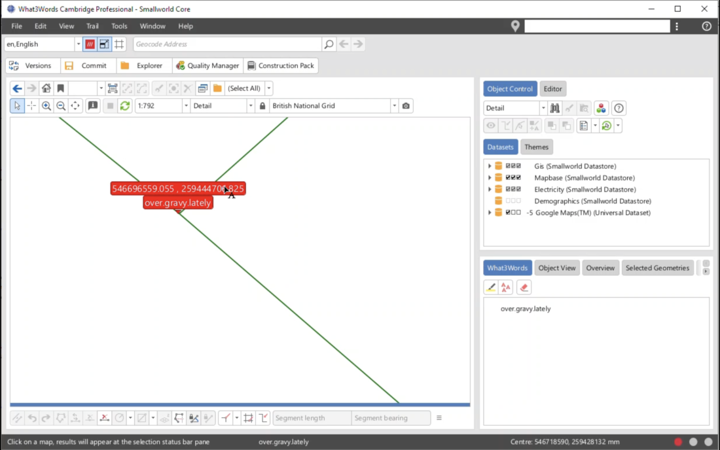Click the checklist options icon
Screen dimensions: 720x450
[584, 126]
